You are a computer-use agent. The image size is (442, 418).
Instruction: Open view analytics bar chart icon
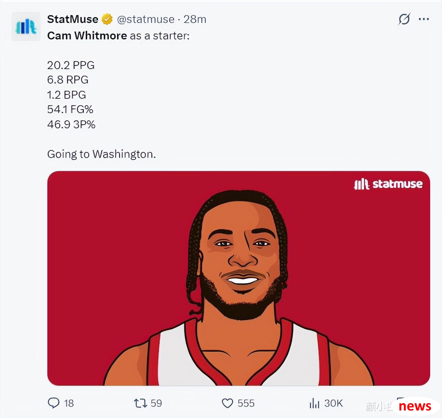click(314, 403)
